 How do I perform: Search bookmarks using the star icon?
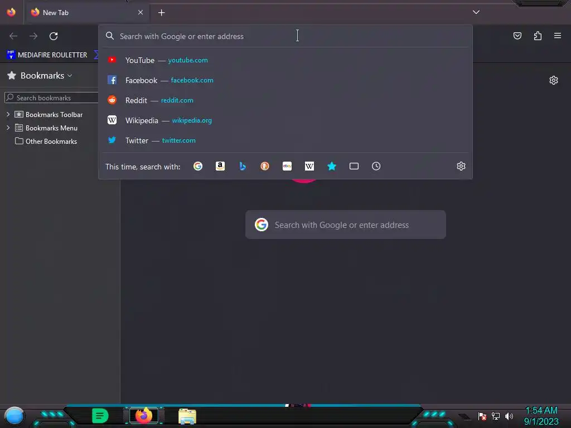(x=331, y=166)
